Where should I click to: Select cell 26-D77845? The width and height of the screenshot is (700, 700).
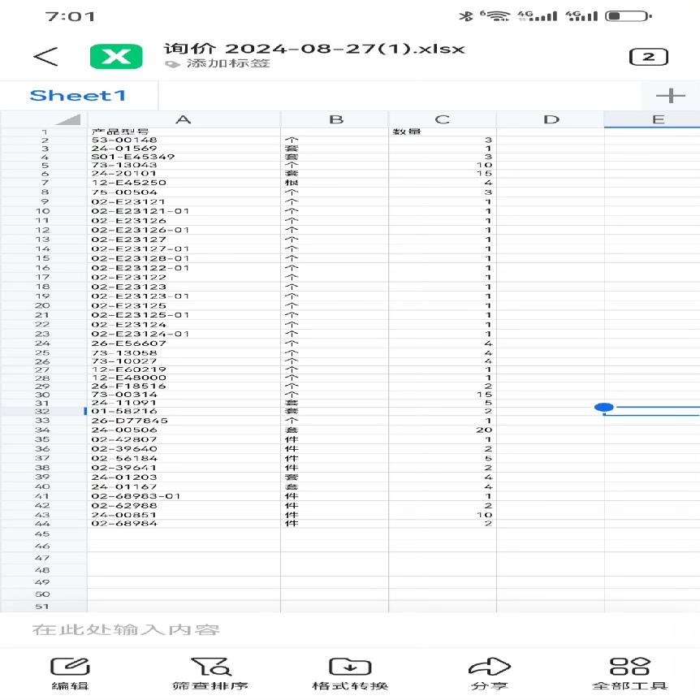click(184, 421)
